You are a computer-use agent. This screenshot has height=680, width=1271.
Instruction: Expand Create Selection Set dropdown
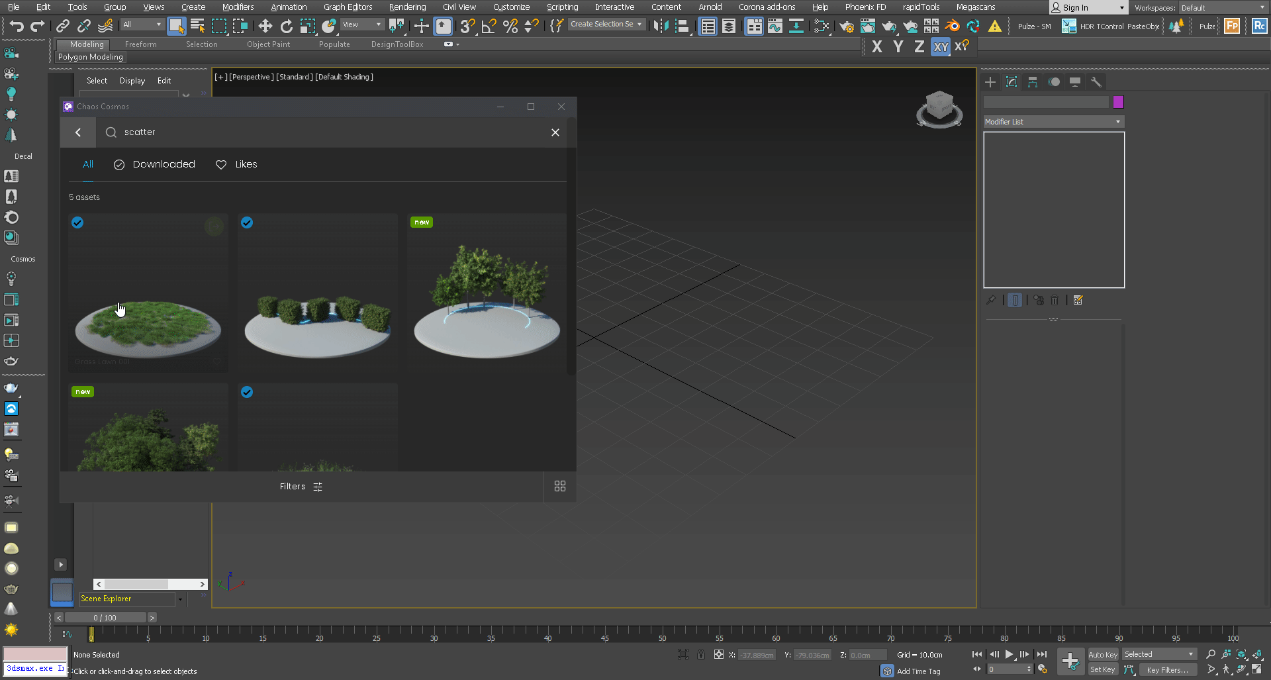coord(606,24)
